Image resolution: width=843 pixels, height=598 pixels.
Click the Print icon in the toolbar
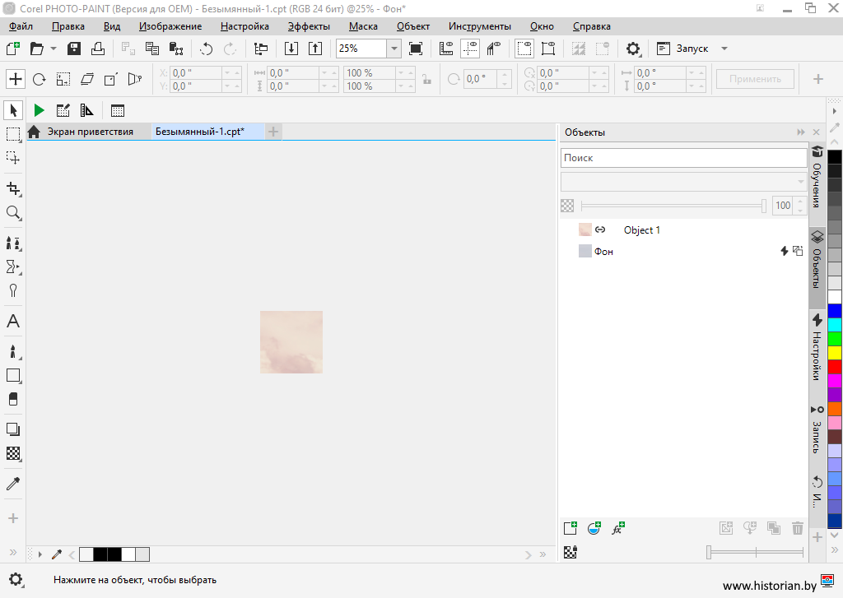[x=97, y=49]
